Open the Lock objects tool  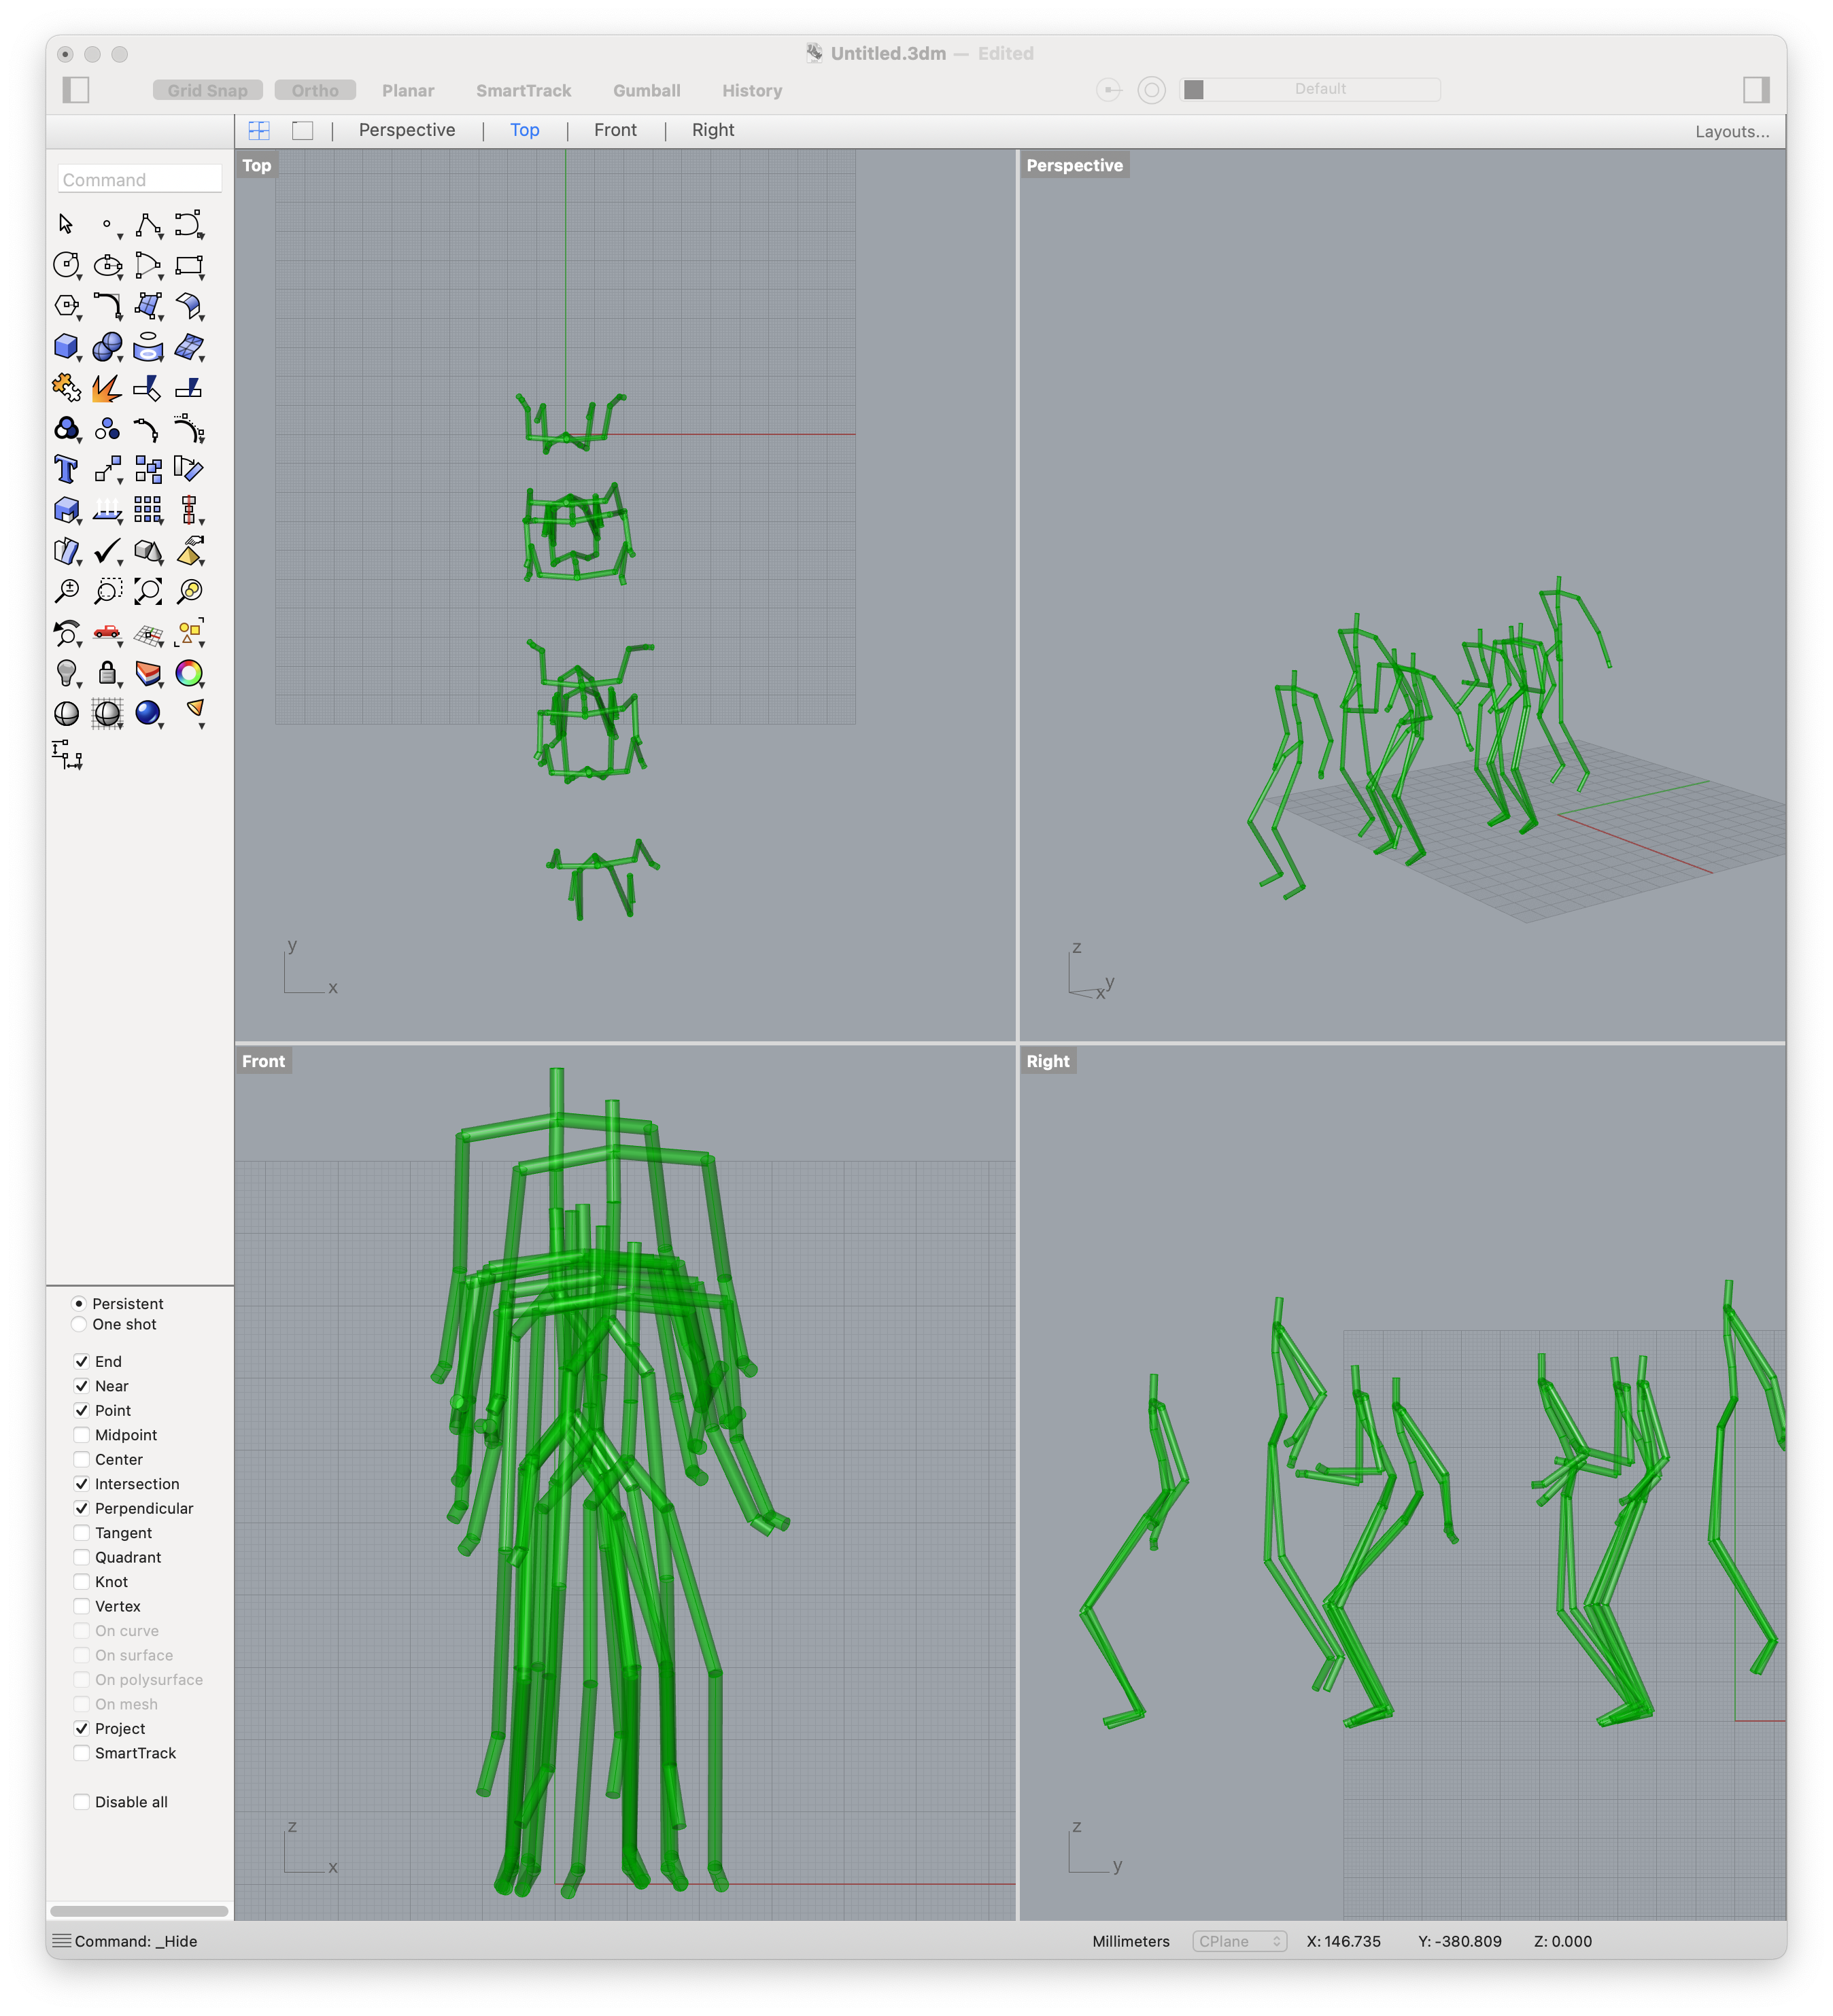coord(107,673)
